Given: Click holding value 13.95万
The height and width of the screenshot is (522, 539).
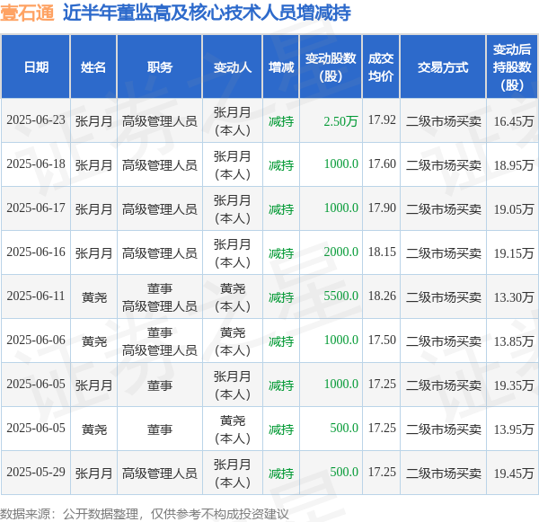Looking at the screenshot, I should (514, 429).
